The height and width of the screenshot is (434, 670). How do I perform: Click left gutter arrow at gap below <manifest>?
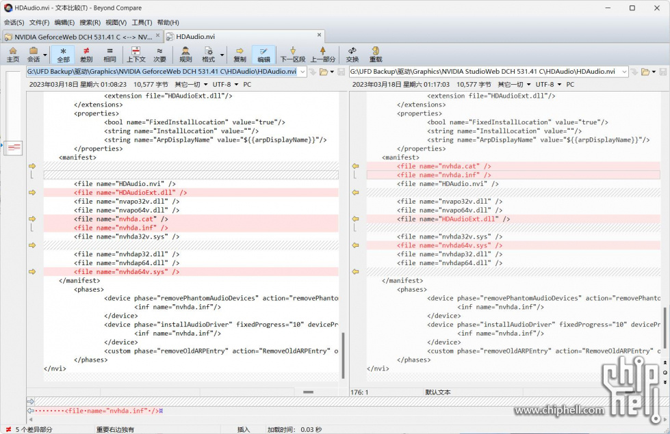click(32, 166)
